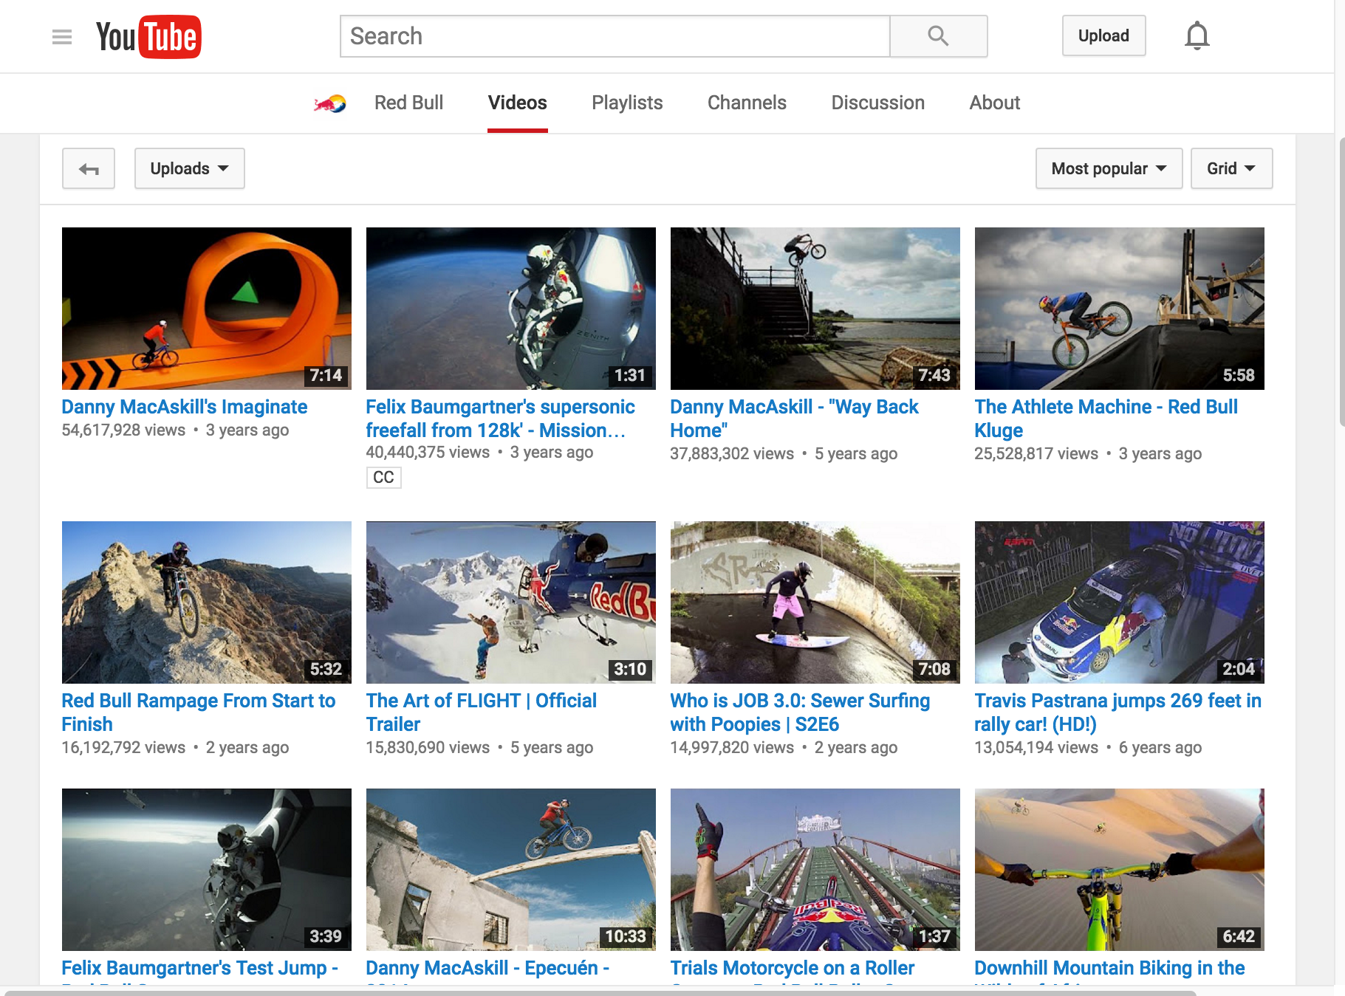
Task: Switch to the Channels tab
Action: point(747,103)
